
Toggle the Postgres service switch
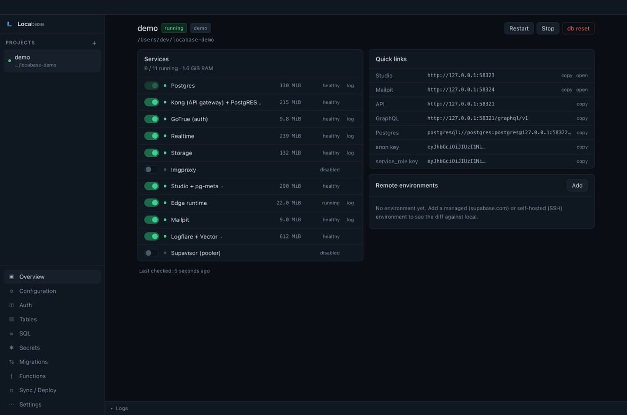click(152, 85)
